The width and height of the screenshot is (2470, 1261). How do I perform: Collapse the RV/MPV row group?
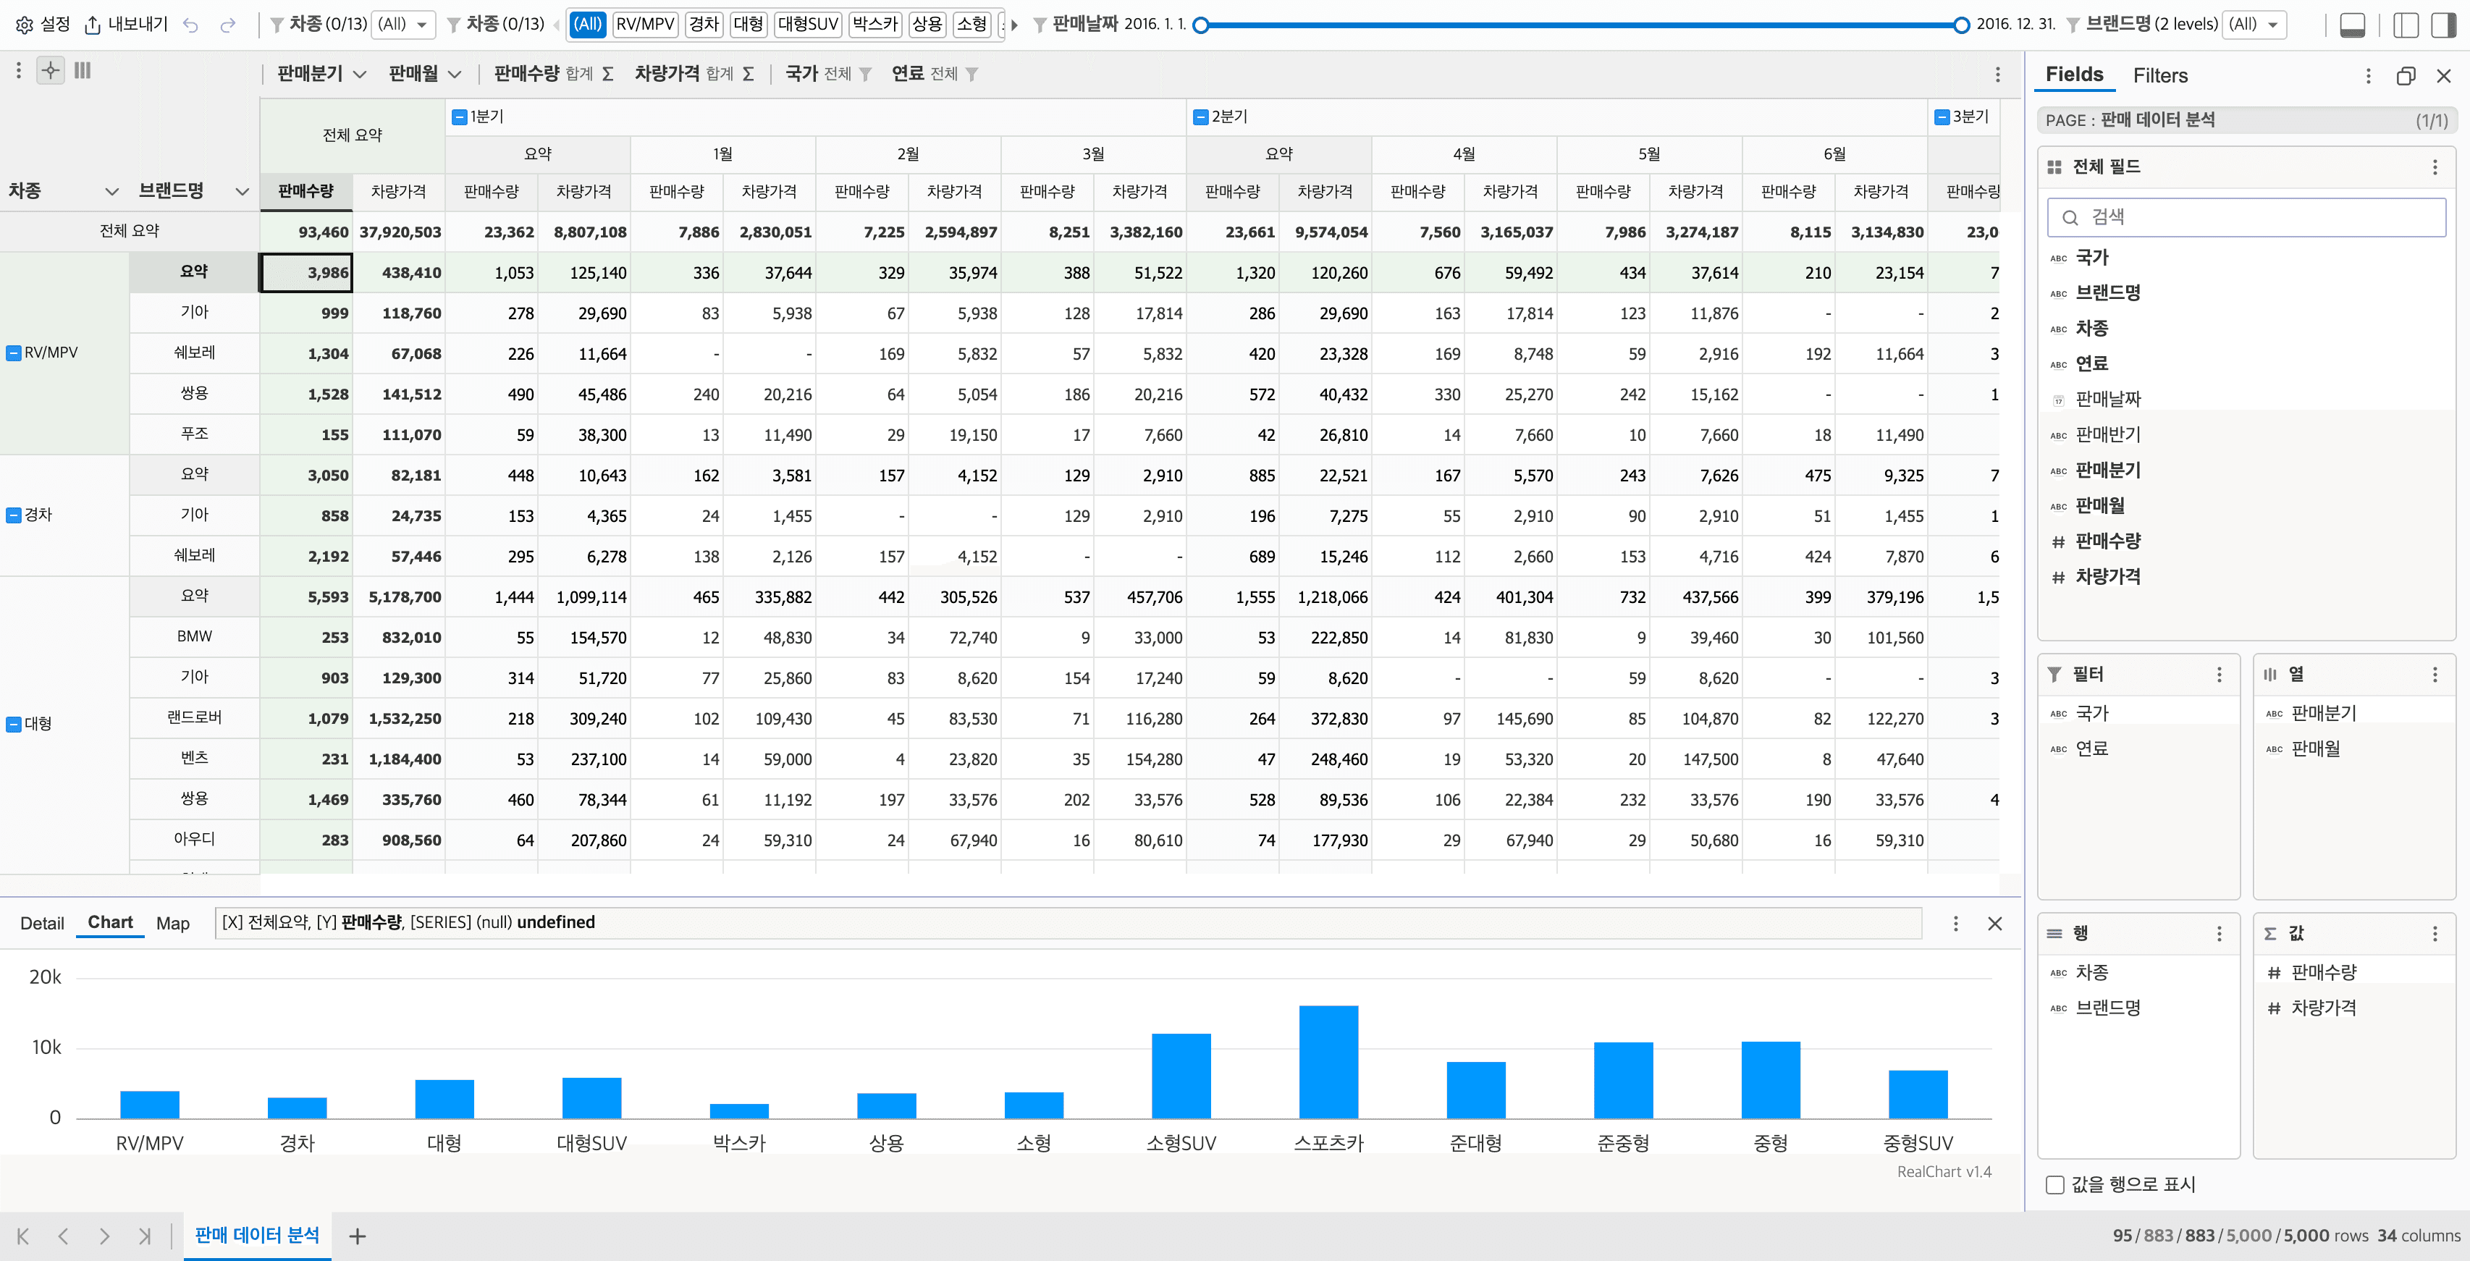(14, 353)
